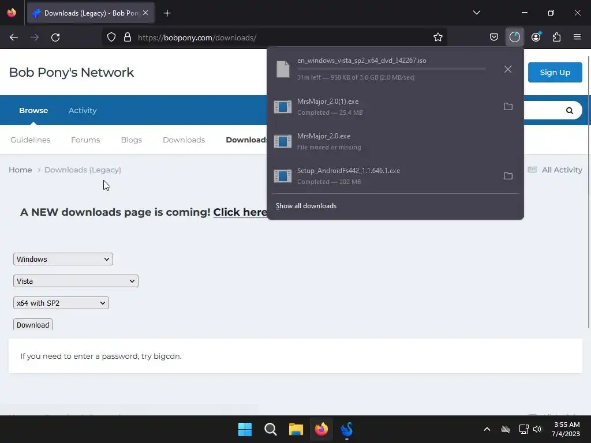Open the list all tabs chevron
The width and height of the screenshot is (591, 443).
[476, 13]
